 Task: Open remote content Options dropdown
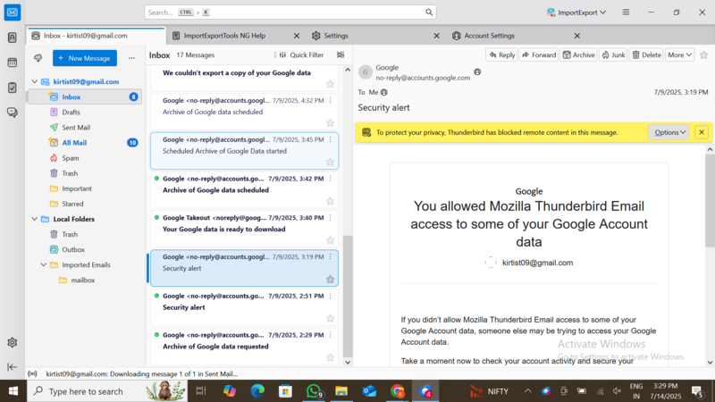coord(669,132)
